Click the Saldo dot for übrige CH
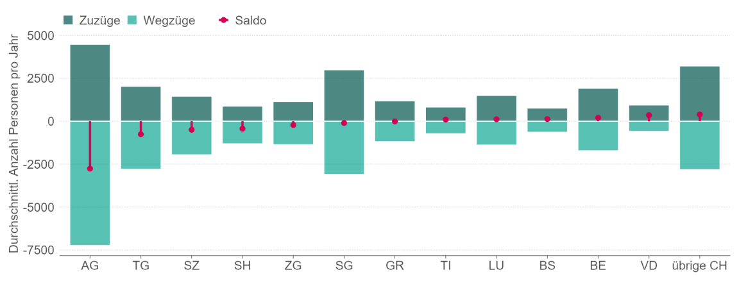The height and width of the screenshot is (295, 739). (x=699, y=115)
